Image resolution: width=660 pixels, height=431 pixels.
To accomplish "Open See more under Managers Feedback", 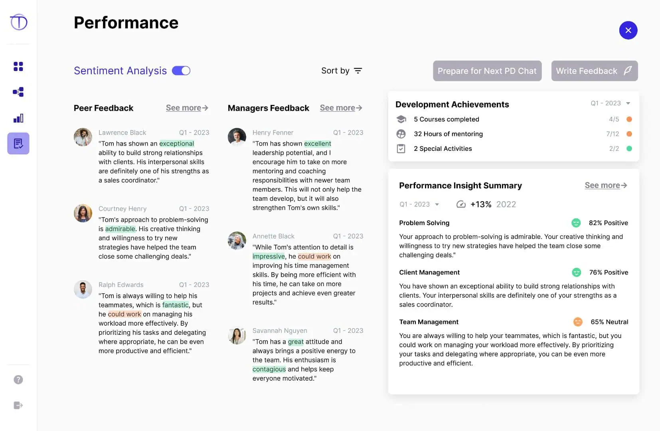I will click(x=341, y=108).
